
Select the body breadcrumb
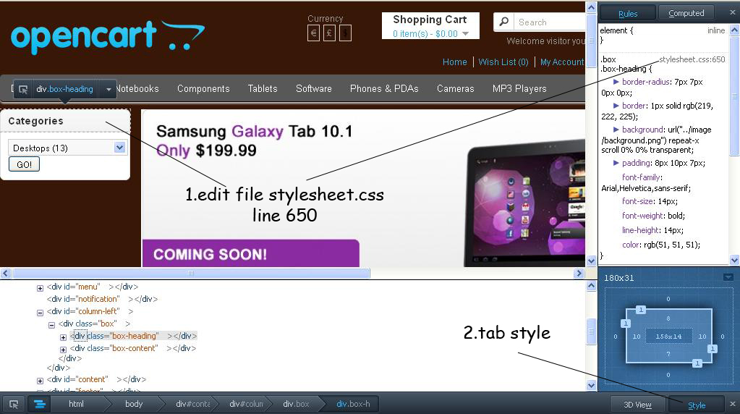click(x=134, y=404)
